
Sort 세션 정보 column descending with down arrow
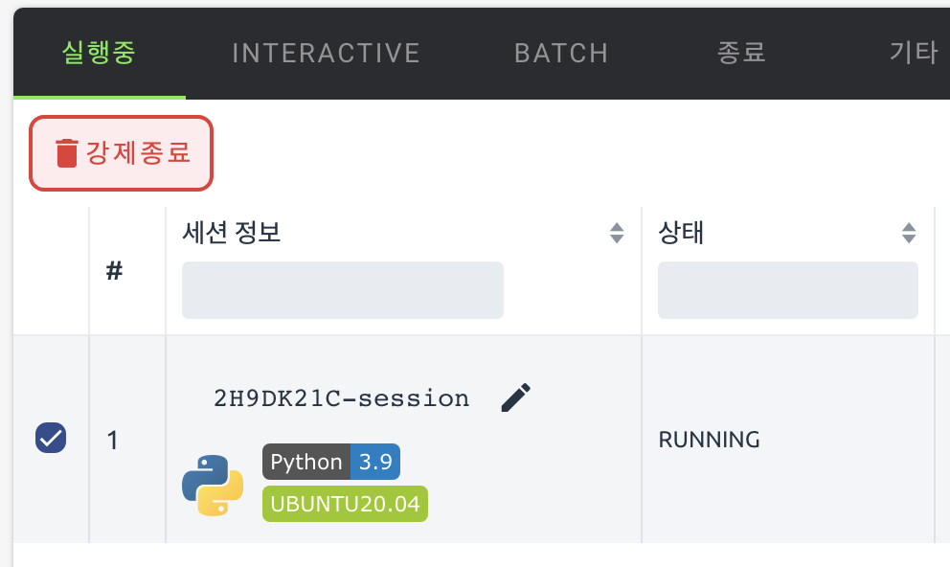(x=616, y=238)
